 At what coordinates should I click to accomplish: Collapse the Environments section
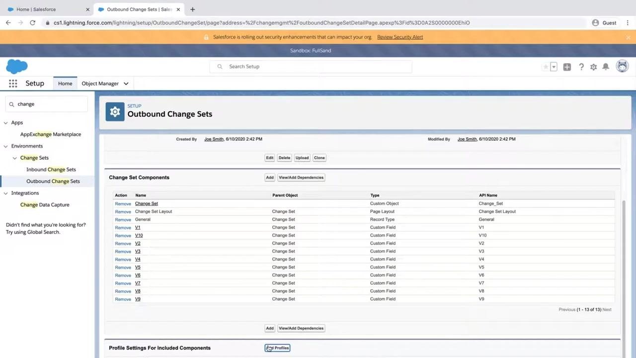coord(6,146)
